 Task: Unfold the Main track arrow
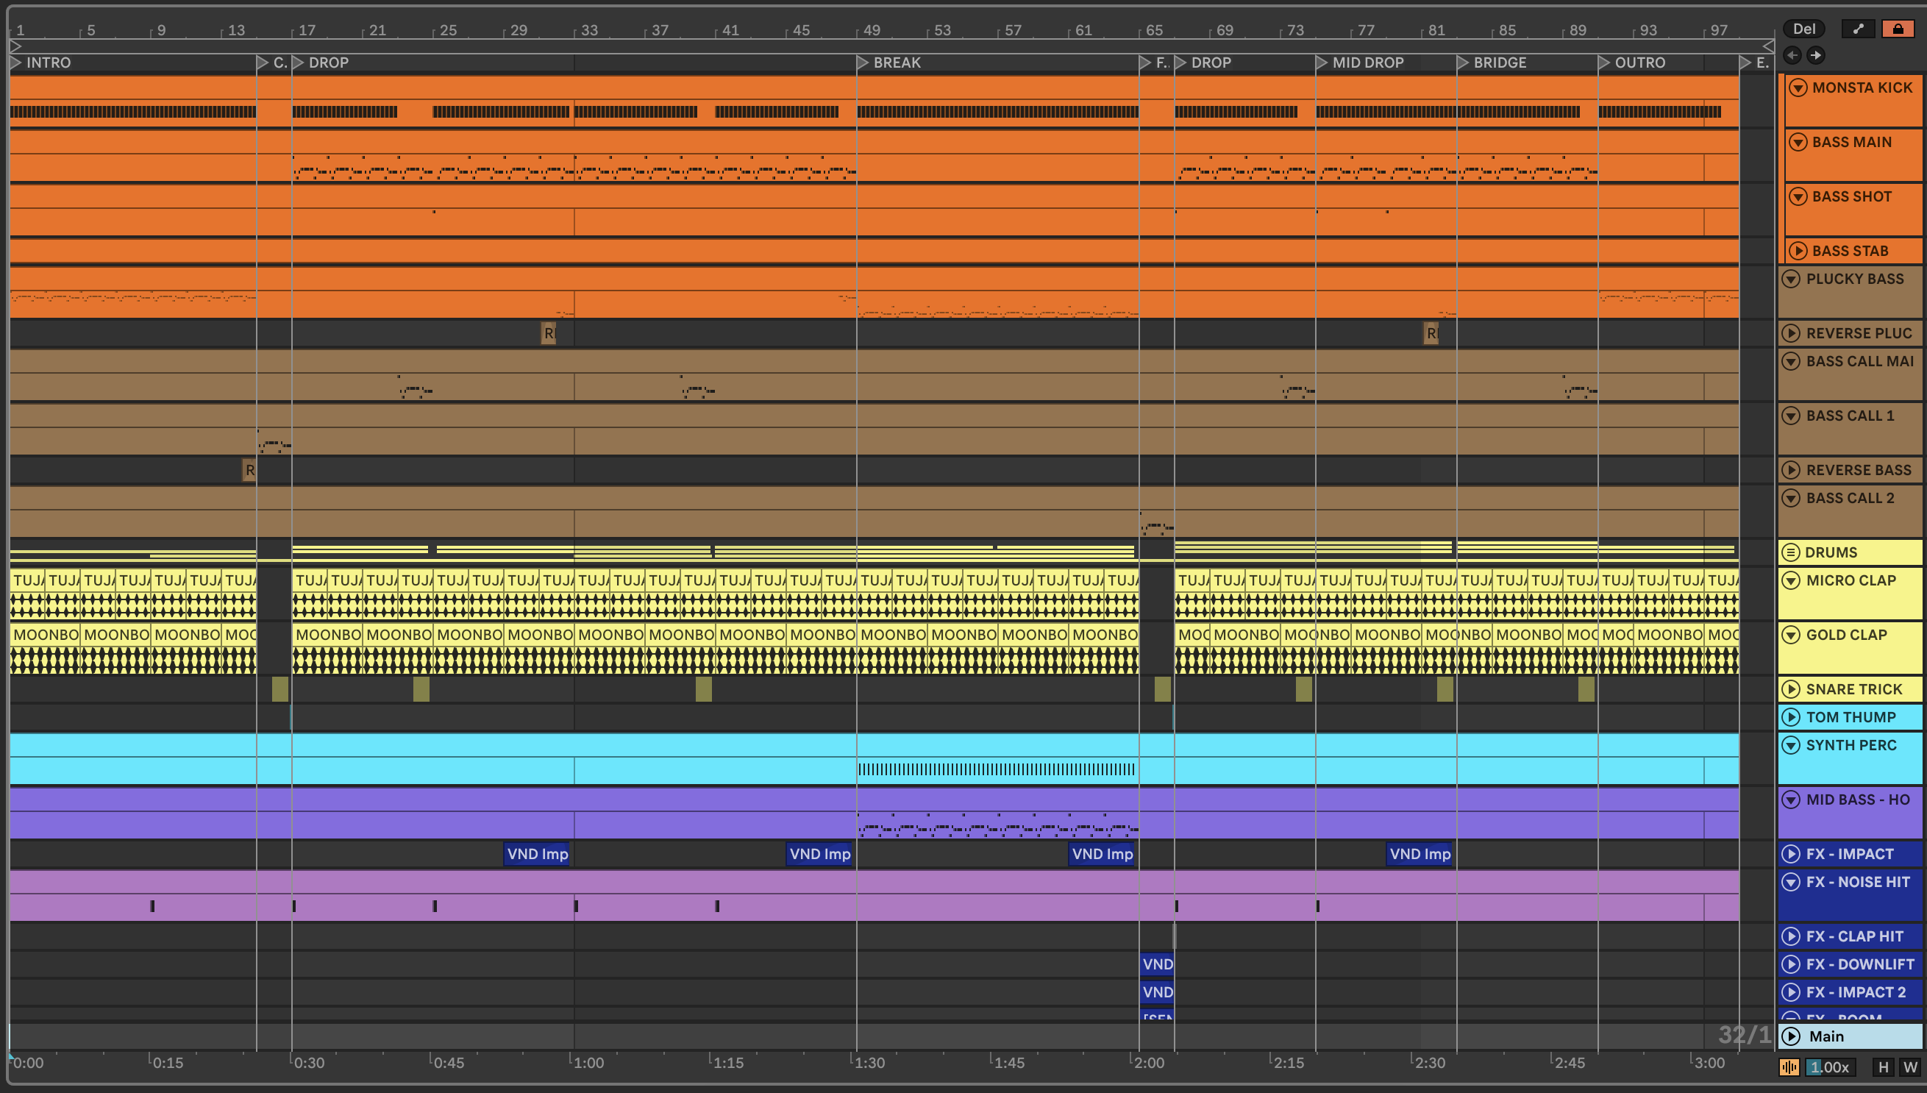1791,1036
